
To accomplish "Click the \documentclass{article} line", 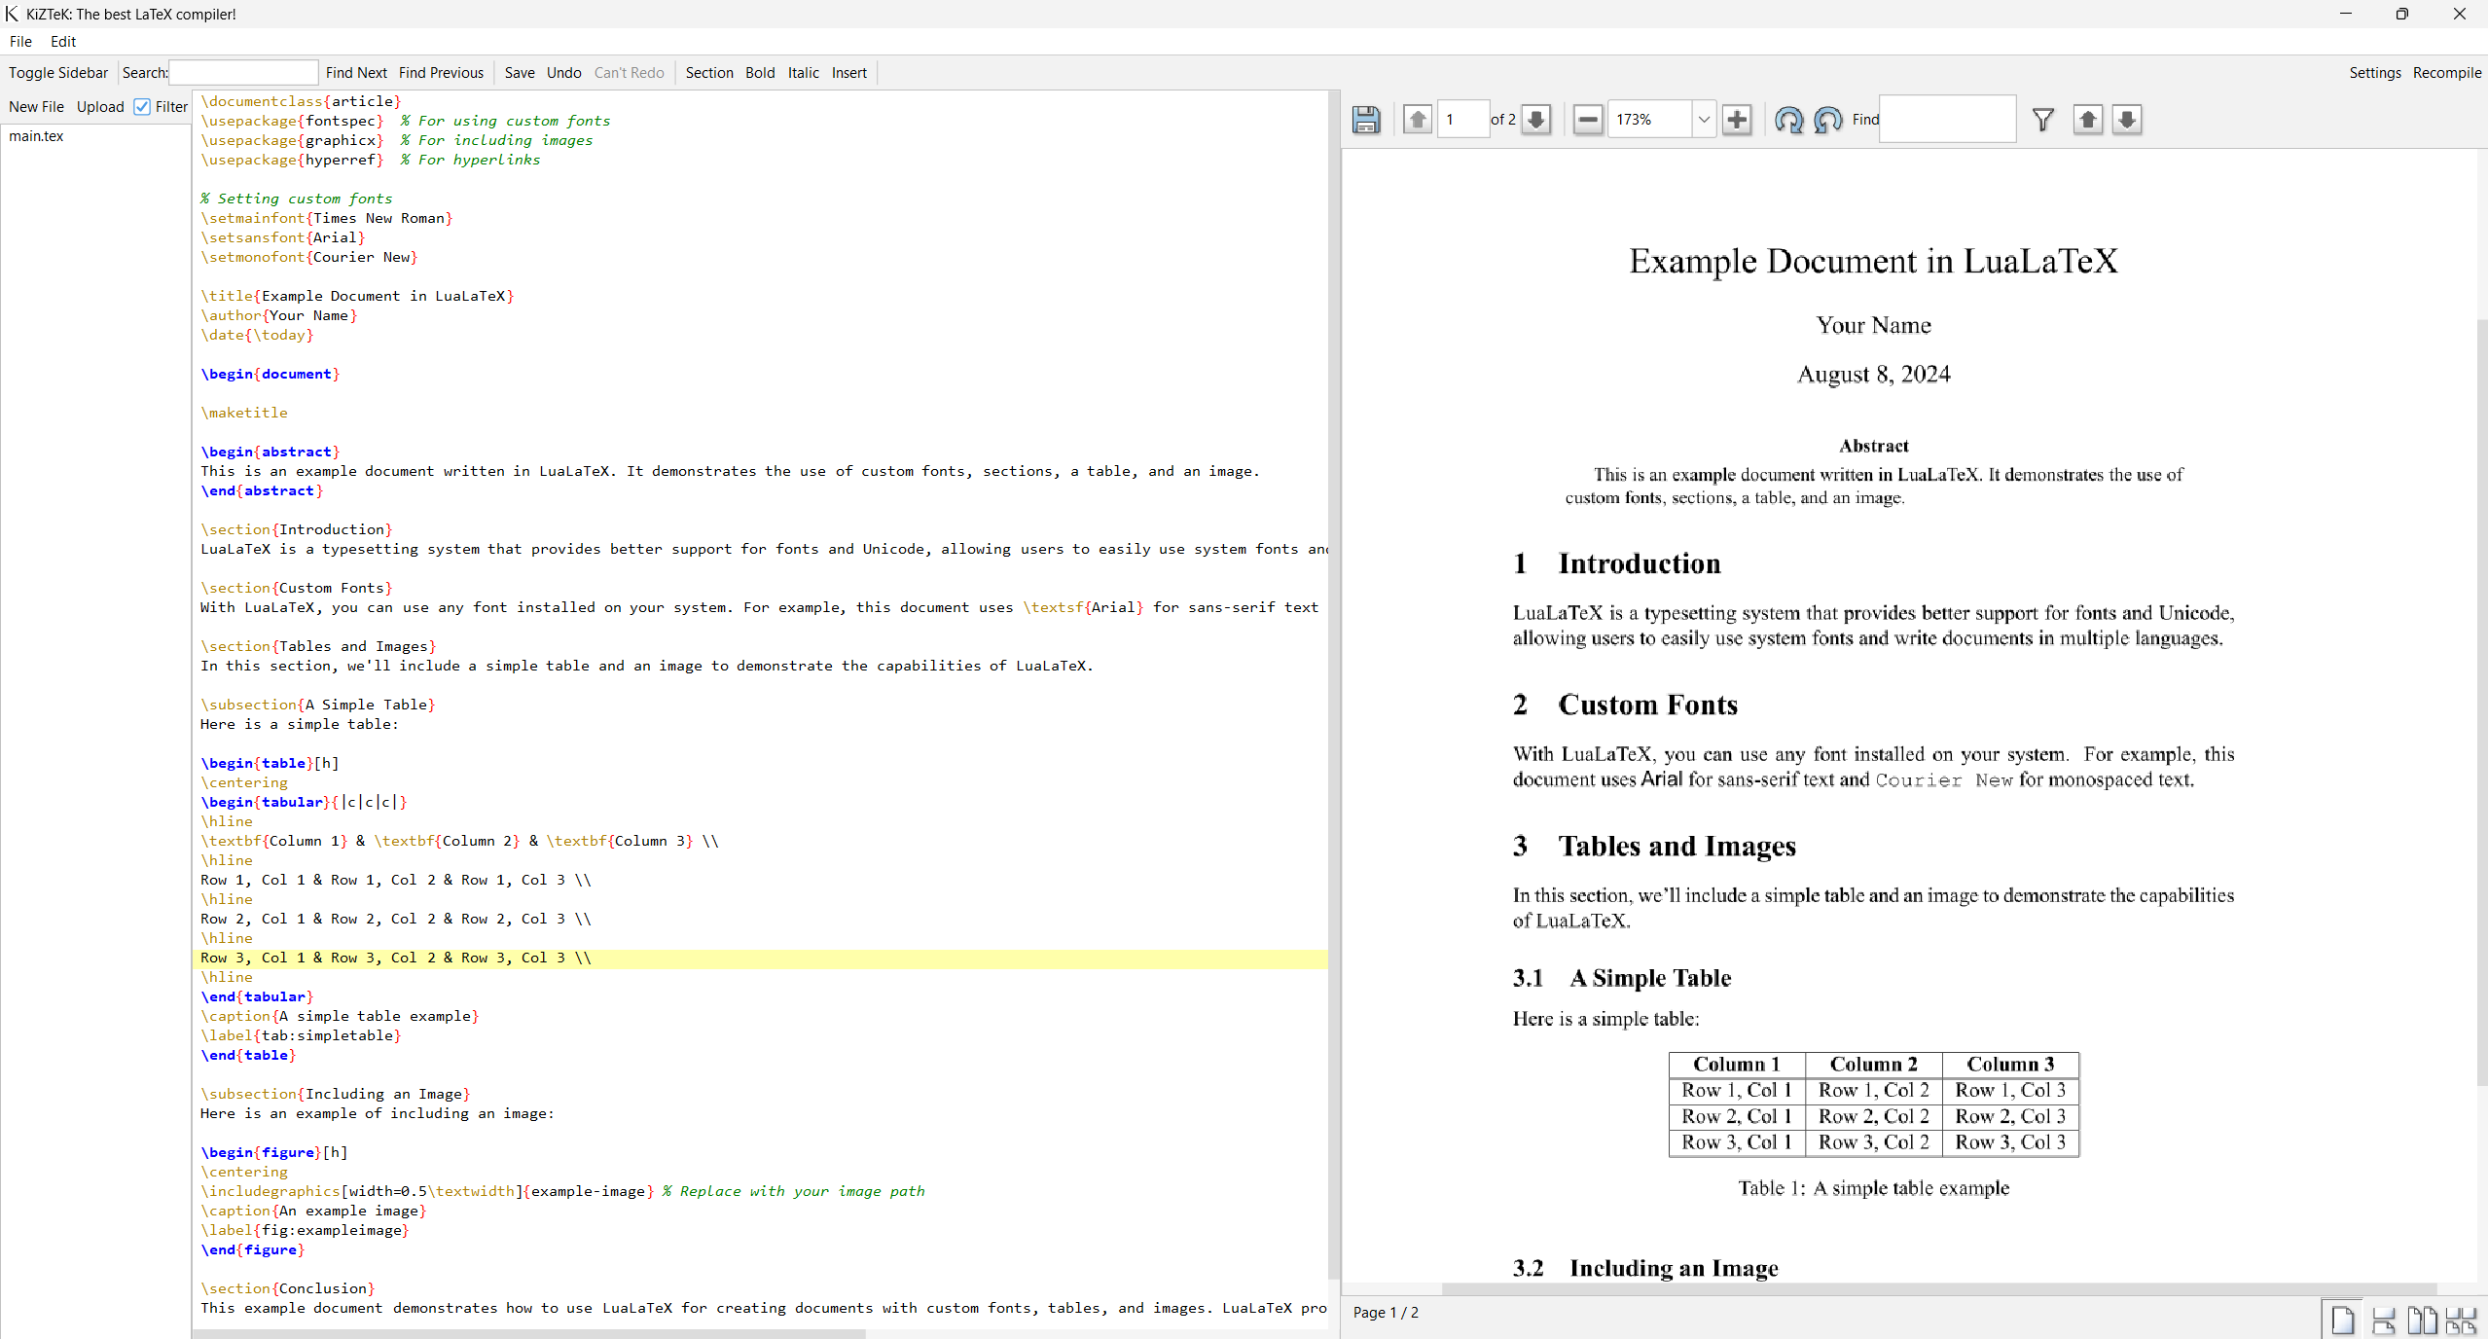I will [x=301, y=101].
